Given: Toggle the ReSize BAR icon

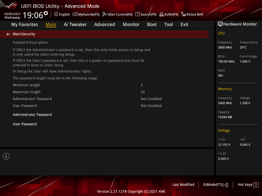Looking at the screenshot, I should pyautogui.click(x=183, y=14).
